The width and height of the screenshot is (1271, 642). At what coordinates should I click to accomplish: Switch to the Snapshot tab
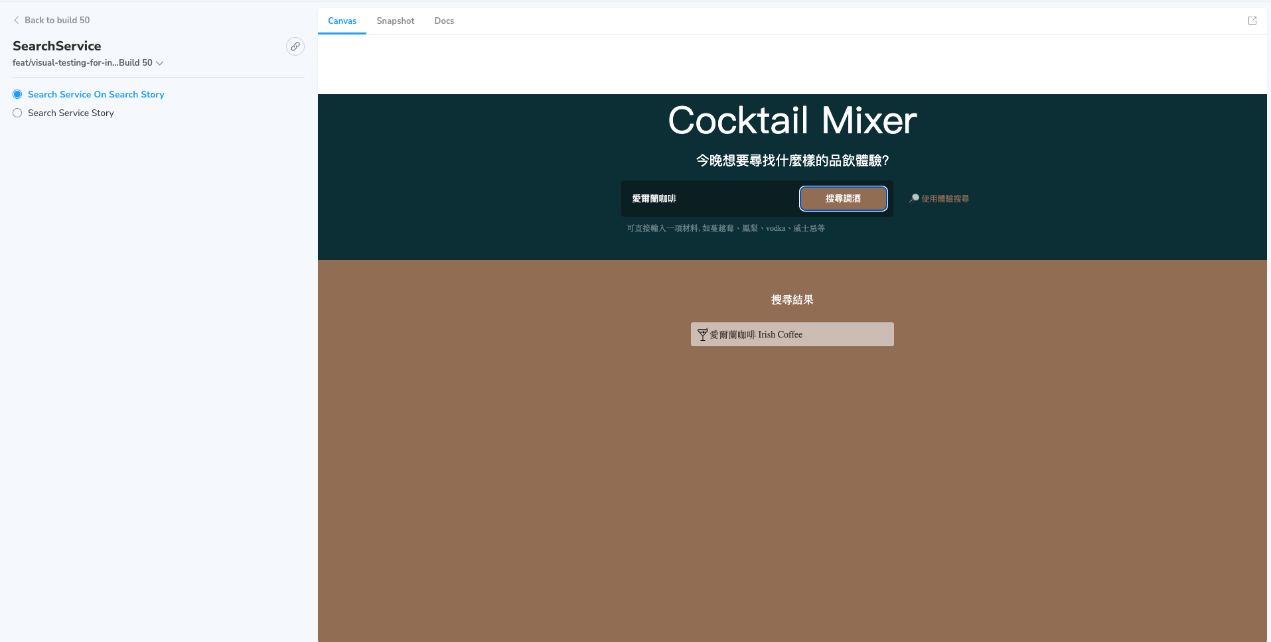point(396,21)
